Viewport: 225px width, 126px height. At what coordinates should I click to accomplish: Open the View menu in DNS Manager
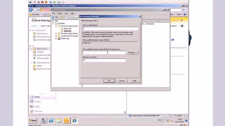[x=66, y=13]
